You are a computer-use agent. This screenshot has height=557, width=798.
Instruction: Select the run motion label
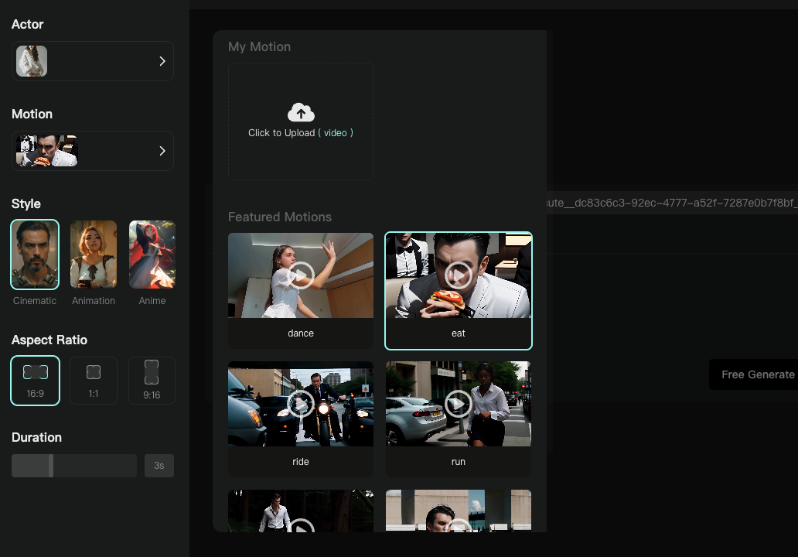[x=458, y=462]
